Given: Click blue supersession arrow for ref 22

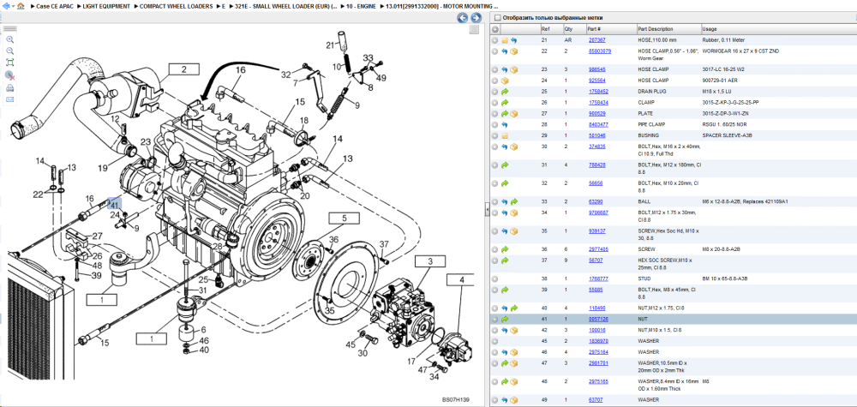Looking at the screenshot, I should point(505,51).
